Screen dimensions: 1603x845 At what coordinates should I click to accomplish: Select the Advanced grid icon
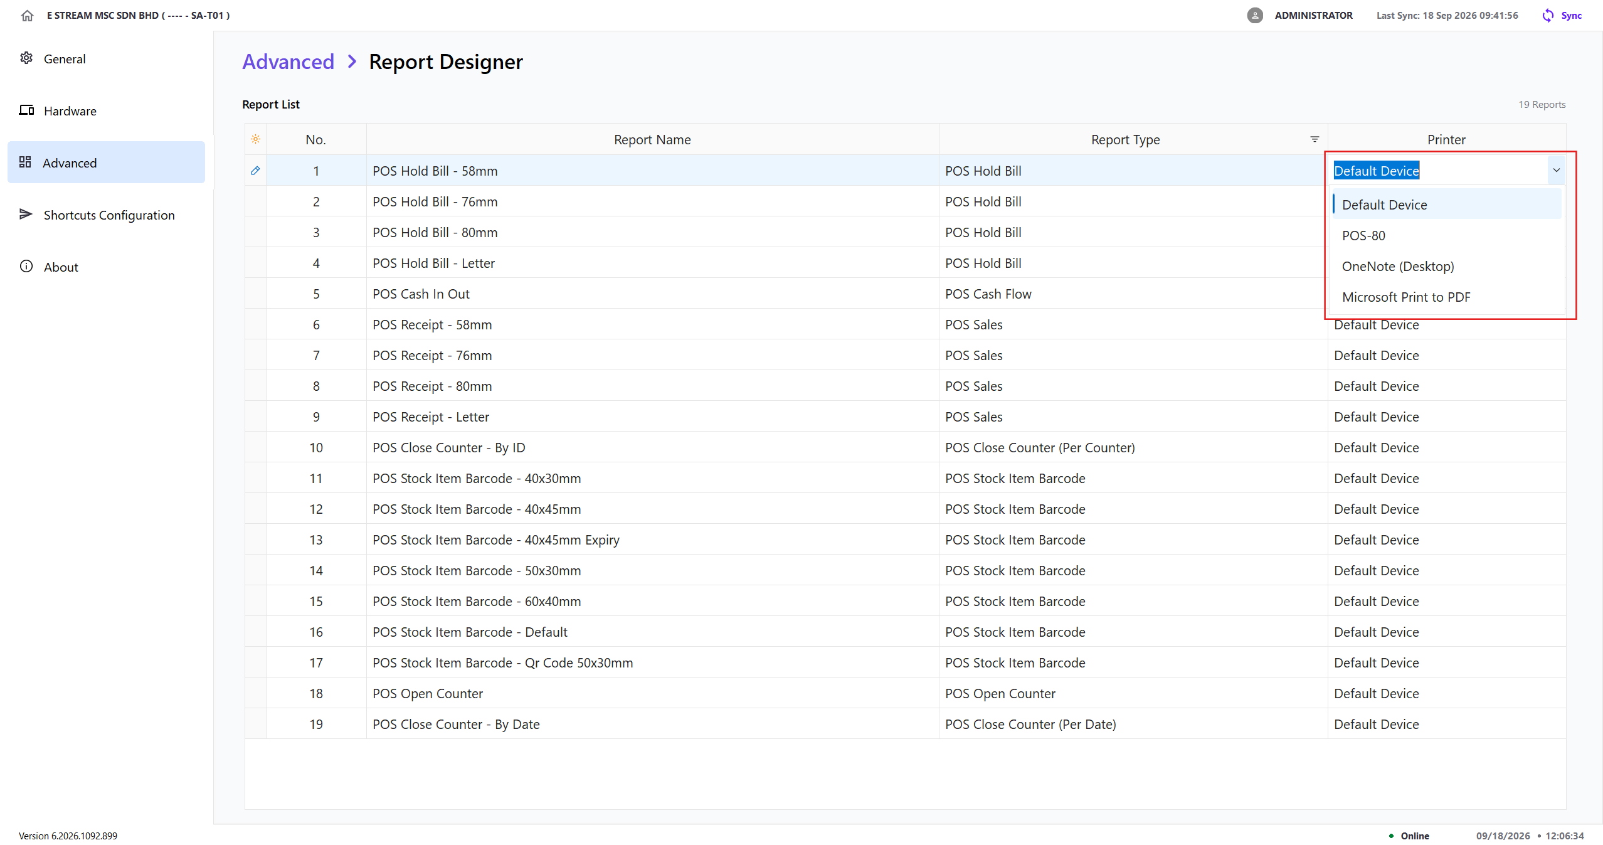(25, 162)
